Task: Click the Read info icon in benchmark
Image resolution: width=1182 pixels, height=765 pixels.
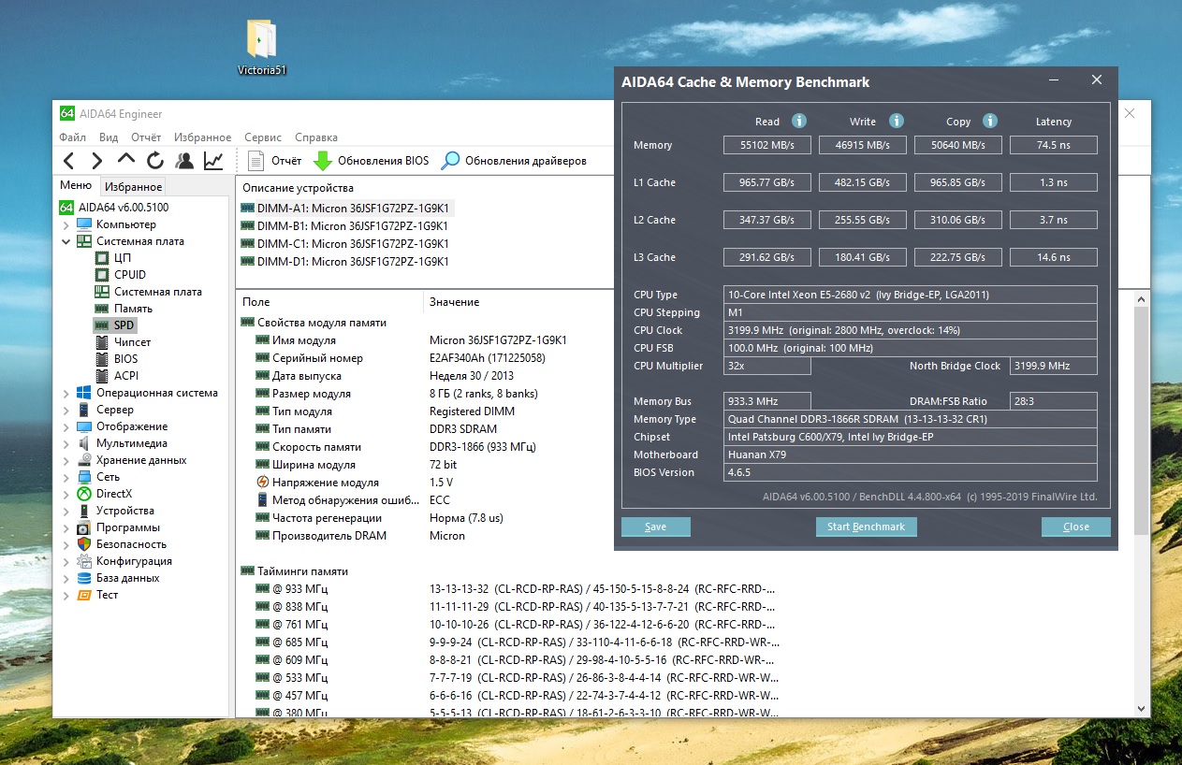Action: tap(799, 121)
